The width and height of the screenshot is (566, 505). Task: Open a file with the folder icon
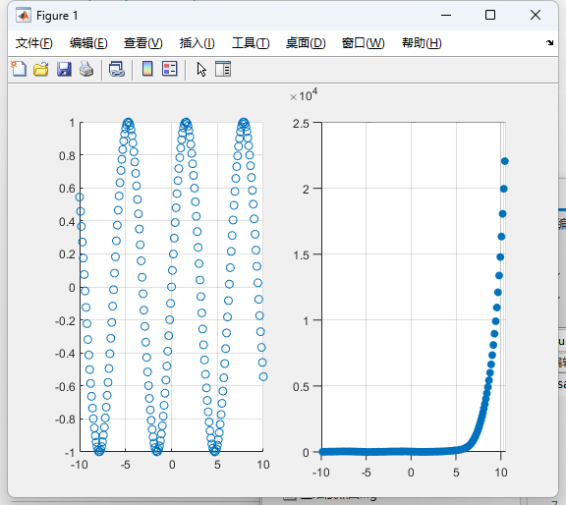click(x=41, y=69)
